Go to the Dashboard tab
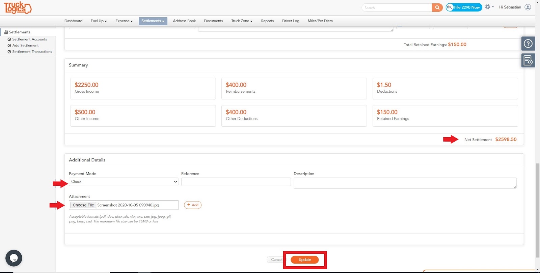 (x=74, y=21)
